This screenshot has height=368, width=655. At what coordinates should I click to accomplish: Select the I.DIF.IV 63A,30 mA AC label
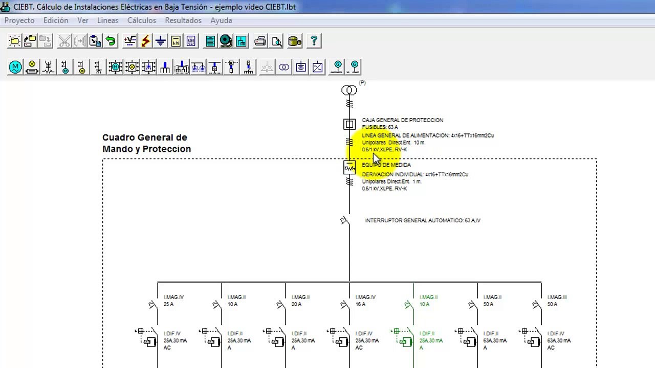[559, 340]
